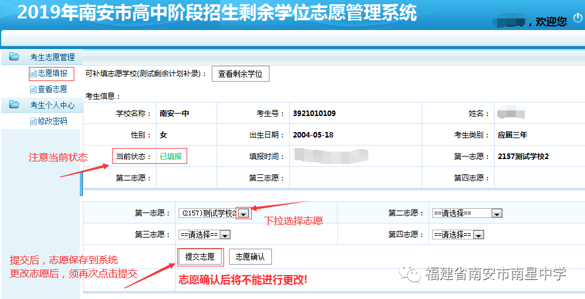Open 查看志愿 in the sidebar

53,89
